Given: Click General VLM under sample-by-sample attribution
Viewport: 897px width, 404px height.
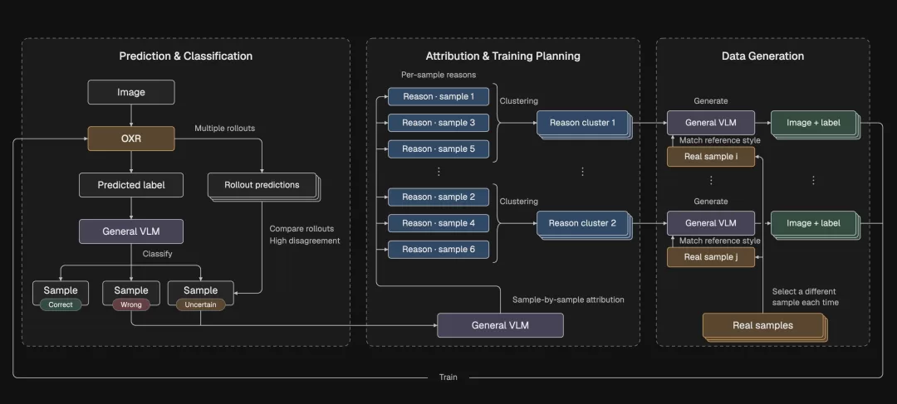Looking at the screenshot, I should (500, 325).
